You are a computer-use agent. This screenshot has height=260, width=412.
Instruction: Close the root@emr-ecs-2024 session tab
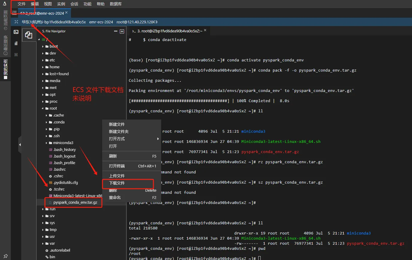coord(67,13)
